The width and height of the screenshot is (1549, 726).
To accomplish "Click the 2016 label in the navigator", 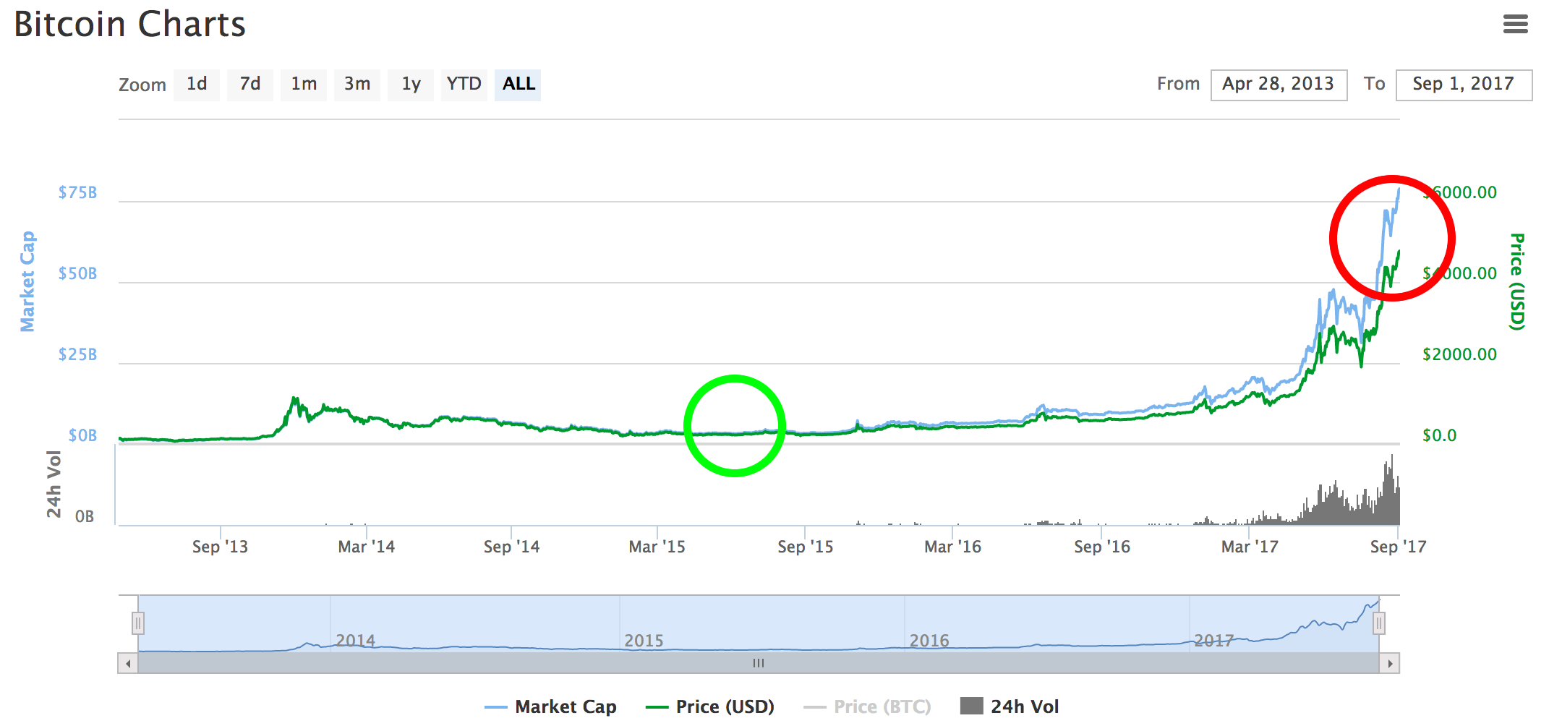I will [929, 641].
